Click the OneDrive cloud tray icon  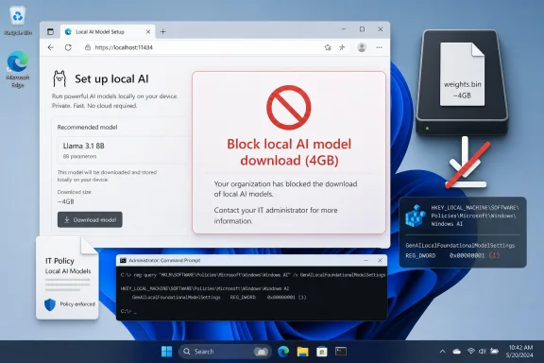[x=456, y=352]
